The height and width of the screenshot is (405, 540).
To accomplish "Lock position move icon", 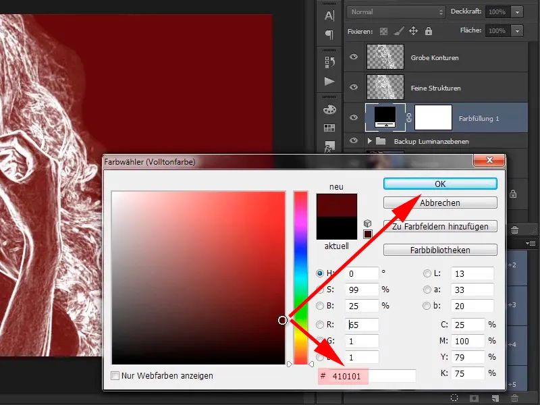I will point(413,31).
